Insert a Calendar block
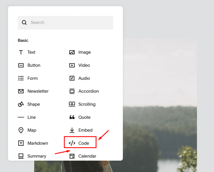Screen dimensions: 214x172 coord(87,156)
